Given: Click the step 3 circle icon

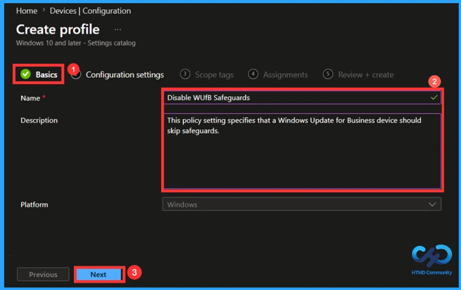Looking at the screenshot, I should point(185,74).
